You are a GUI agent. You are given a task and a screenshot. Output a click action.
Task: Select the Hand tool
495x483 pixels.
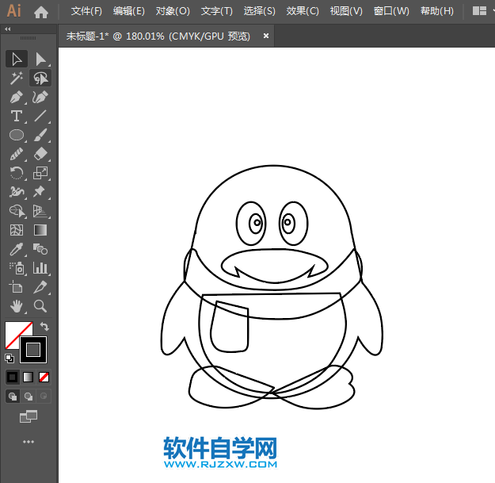(17, 306)
